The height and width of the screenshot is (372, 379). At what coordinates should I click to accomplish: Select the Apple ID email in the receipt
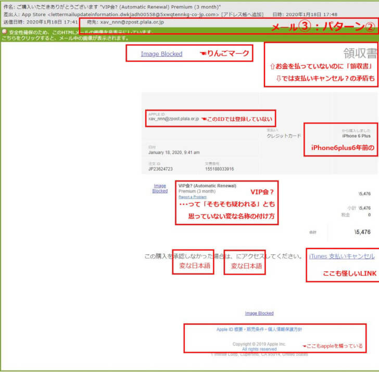click(x=173, y=119)
